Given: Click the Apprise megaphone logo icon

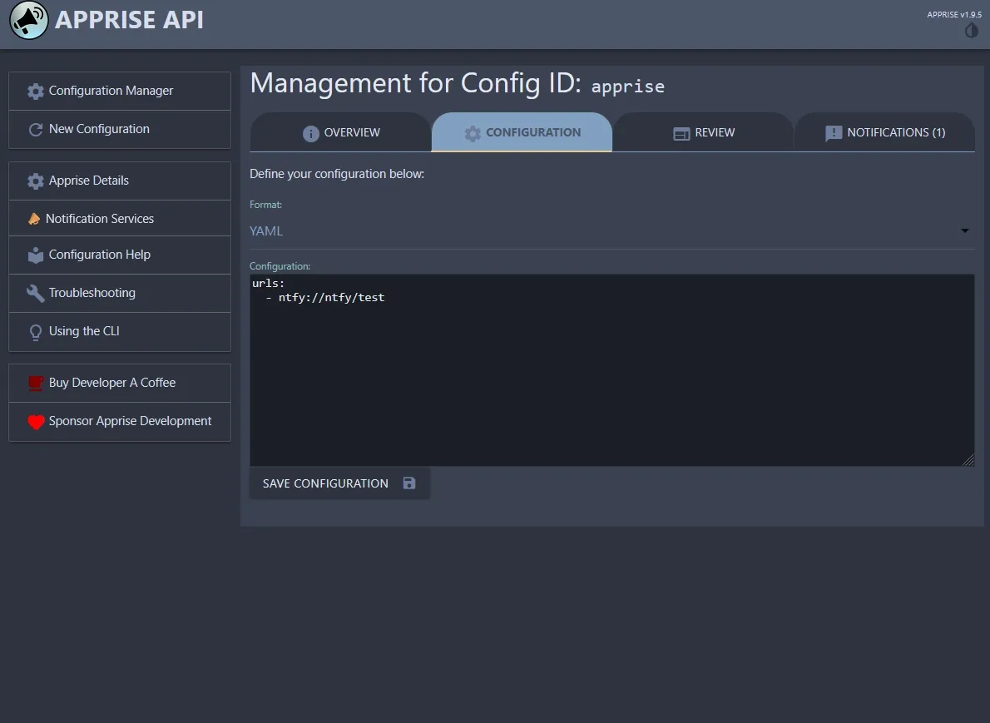Looking at the screenshot, I should click(27, 20).
